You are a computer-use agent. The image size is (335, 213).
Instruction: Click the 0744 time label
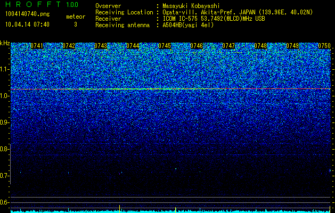click(x=133, y=46)
